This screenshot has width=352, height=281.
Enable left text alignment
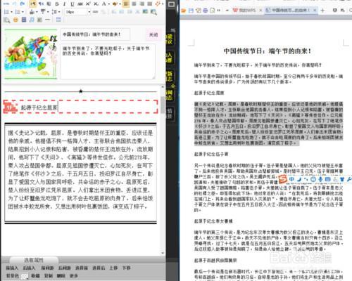(126, 4)
